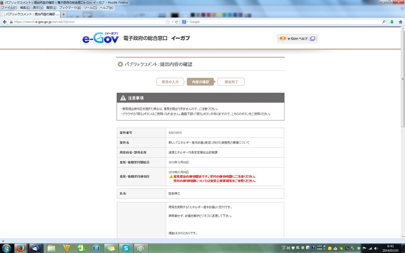The image size is (405, 253).
Task: Click case number 620213015
Action: point(175,133)
